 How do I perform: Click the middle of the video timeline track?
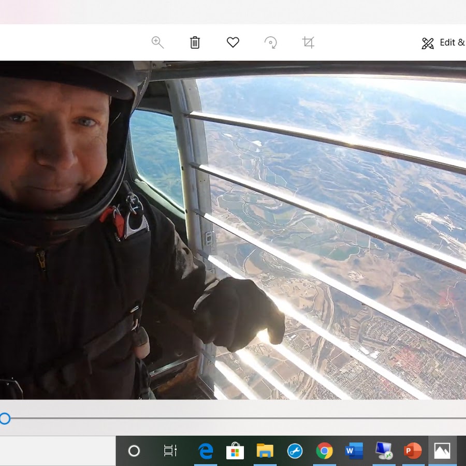(x=233, y=418)
